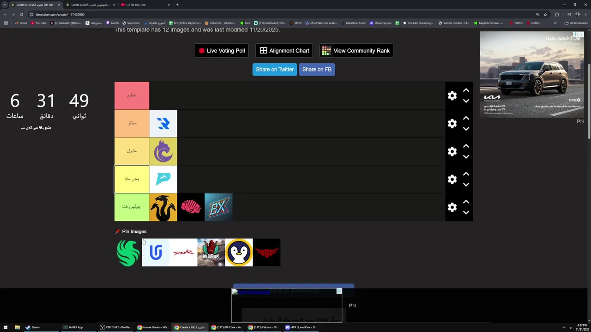Open OBS 31.0.2 from the taskbar
Viewport: 591px width, 332px height.
(116, 327)
